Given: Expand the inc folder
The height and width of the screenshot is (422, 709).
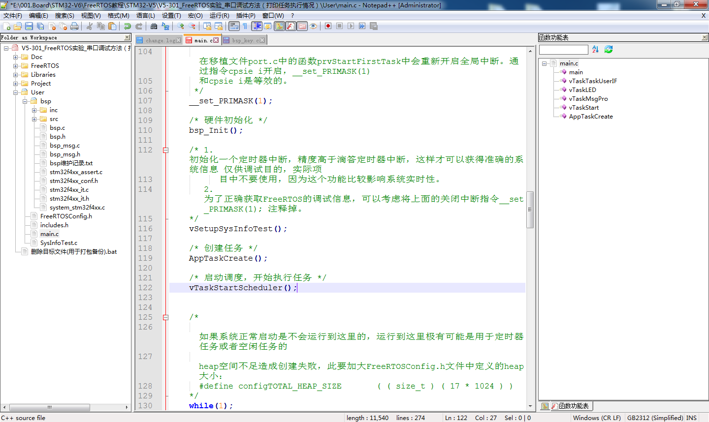Looking at the screenshot, I should pyautogui.click(x=34, y=110).
